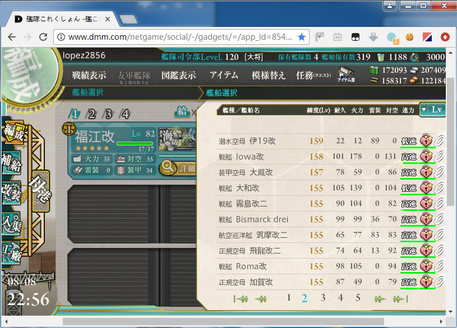The width and height of the screenshot is (457, 328).
Task: Go to next page of ship list
Action: (x=380, y=299)
